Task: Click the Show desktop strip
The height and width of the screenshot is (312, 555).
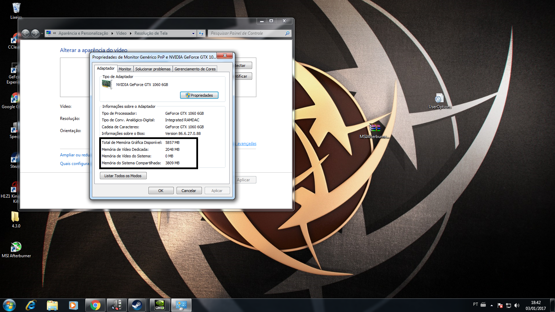Action: coord(553,305)
